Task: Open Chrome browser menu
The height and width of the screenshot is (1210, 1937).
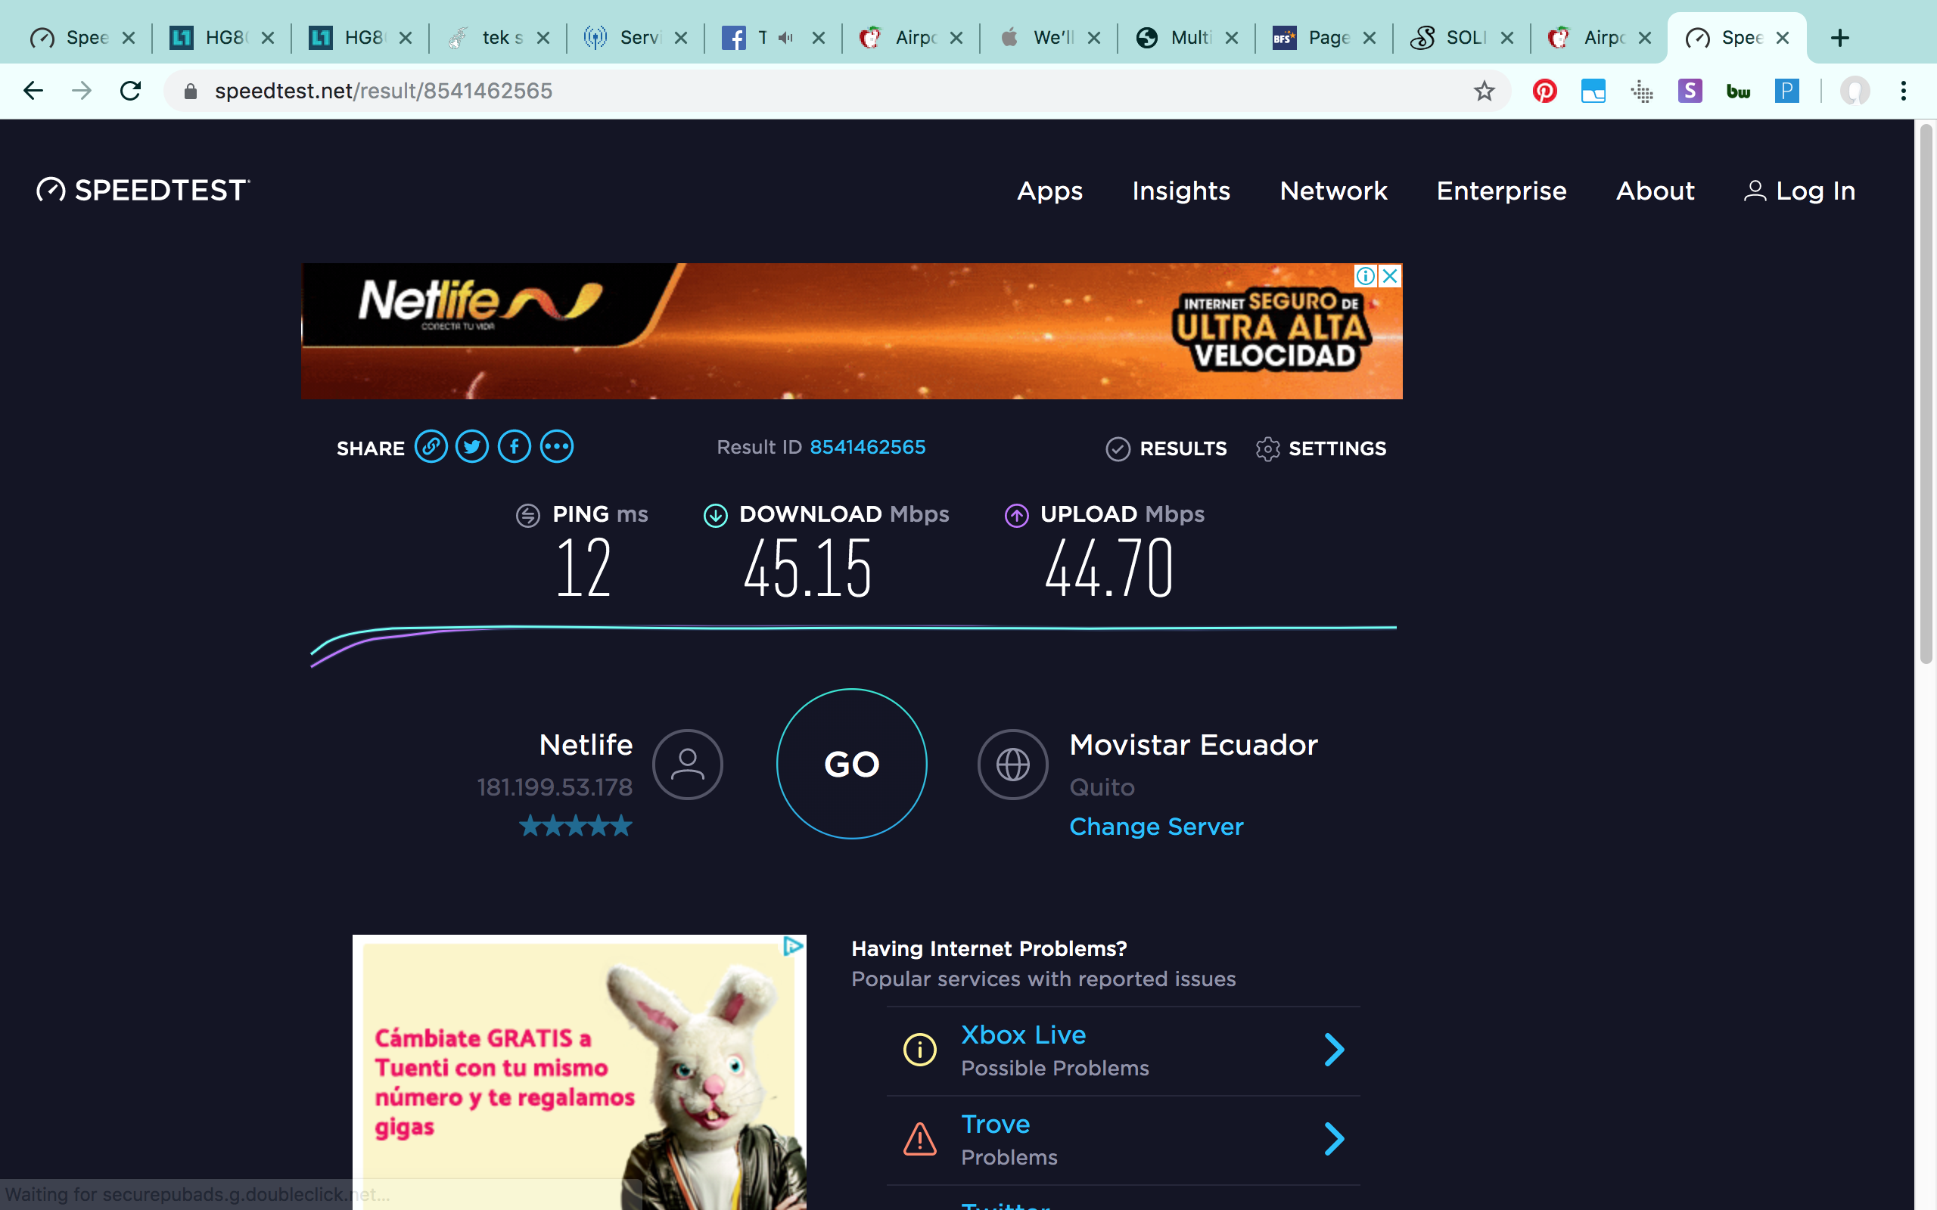Action: click(x=1904, y=91)
